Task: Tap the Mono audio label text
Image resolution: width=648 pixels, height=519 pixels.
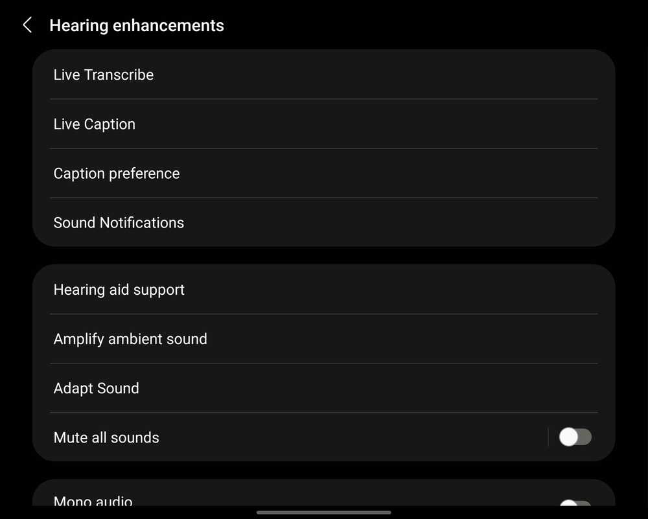Action: coord(93,502)
